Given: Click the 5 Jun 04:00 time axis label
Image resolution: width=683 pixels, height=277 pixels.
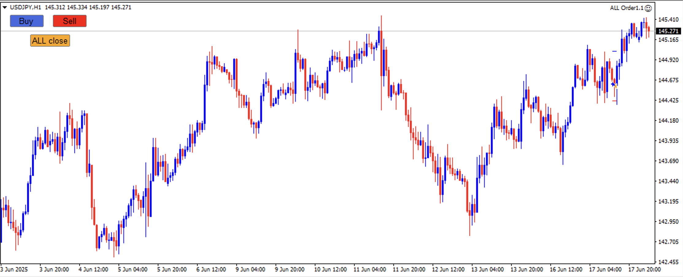Looking at the screenshot, I should click(x=133, y=270).
